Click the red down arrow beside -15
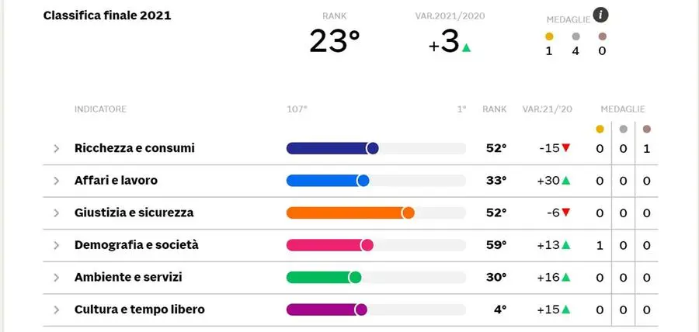 click(565, 147)
